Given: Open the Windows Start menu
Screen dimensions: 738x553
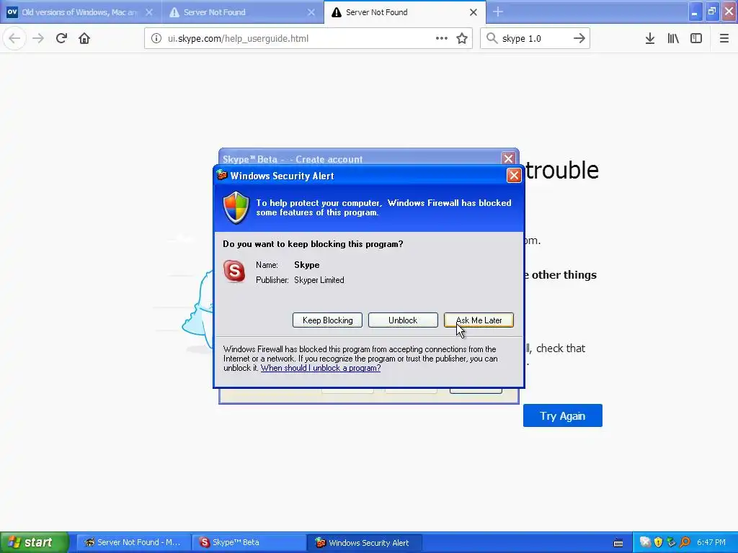Looking at the screenshot, I should (x=34, y=543).
